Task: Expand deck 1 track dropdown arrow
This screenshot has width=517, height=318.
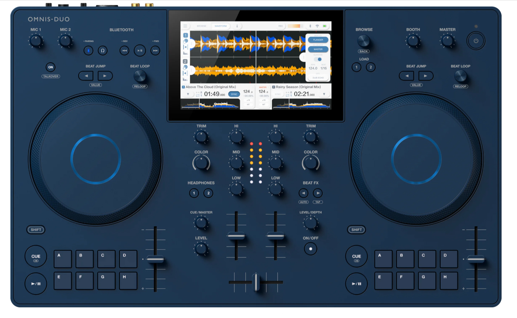Action: coord(188,94)
